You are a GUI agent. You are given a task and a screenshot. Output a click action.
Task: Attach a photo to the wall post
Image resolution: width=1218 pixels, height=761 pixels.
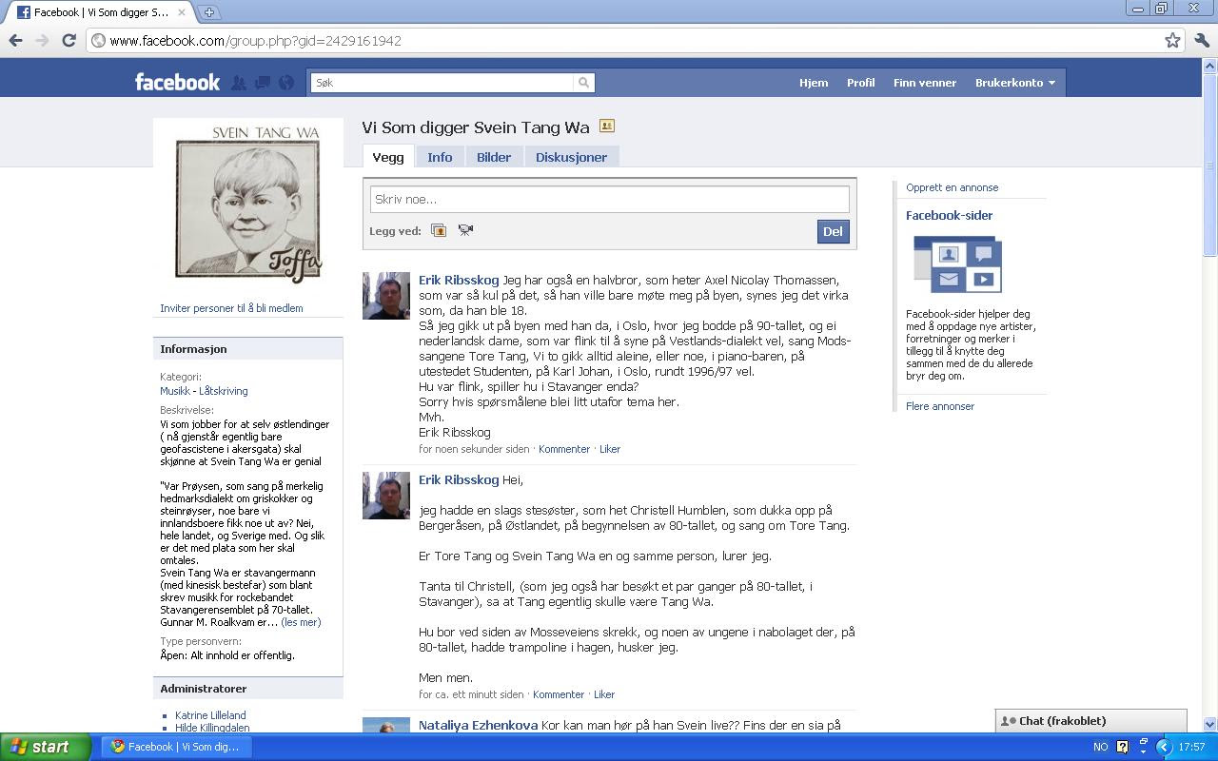coord(439,230)
